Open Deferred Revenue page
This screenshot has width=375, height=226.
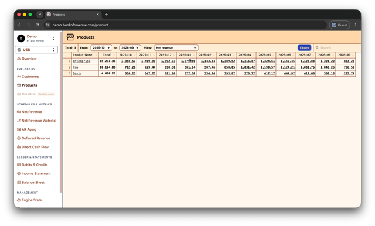pyautogui.click(x=36, y=138)
